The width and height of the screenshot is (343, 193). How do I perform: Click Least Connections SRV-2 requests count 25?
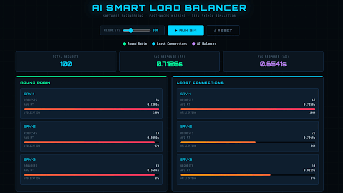[314, 133]
